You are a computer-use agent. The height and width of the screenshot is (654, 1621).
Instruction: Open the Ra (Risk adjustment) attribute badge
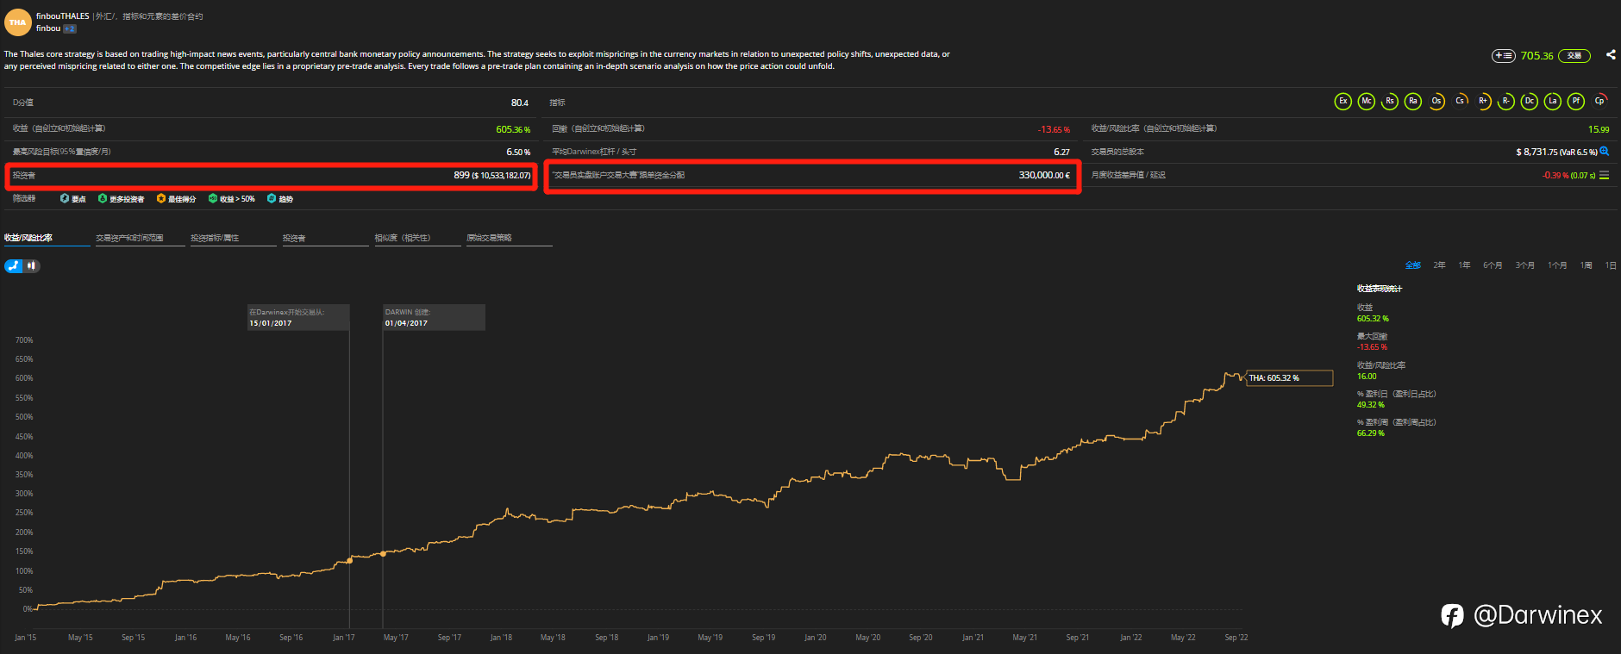tap(1412, 102)
